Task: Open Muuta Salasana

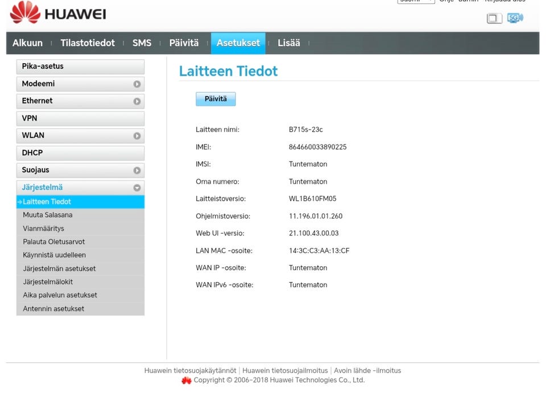Action: coord(80,215)
